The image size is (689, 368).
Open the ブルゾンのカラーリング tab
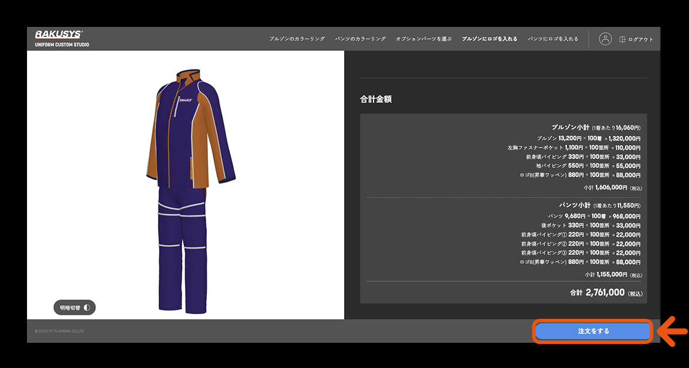click(297, 39)
